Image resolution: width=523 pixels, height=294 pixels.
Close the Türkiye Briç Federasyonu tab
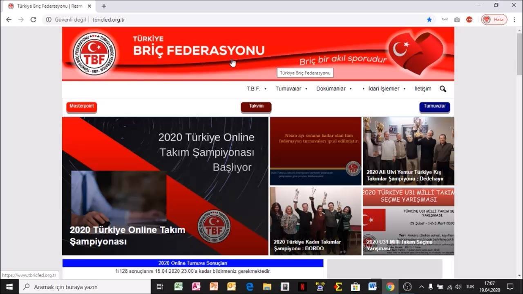tap(89, 6)
